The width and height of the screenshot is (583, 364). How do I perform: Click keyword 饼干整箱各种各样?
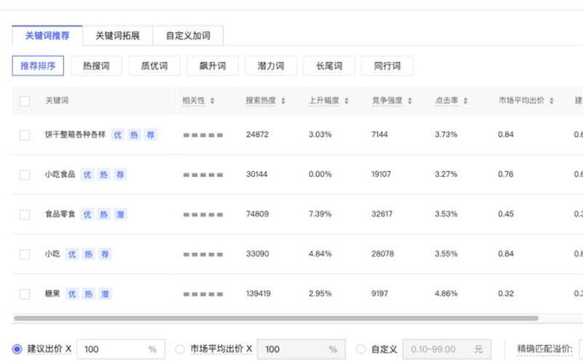(75, 135)
